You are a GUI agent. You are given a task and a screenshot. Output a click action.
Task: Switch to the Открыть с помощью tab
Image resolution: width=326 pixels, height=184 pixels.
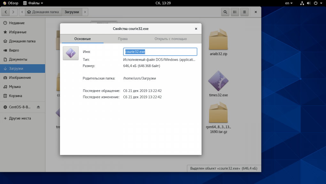pyautogui.click(x=170, y=39)
